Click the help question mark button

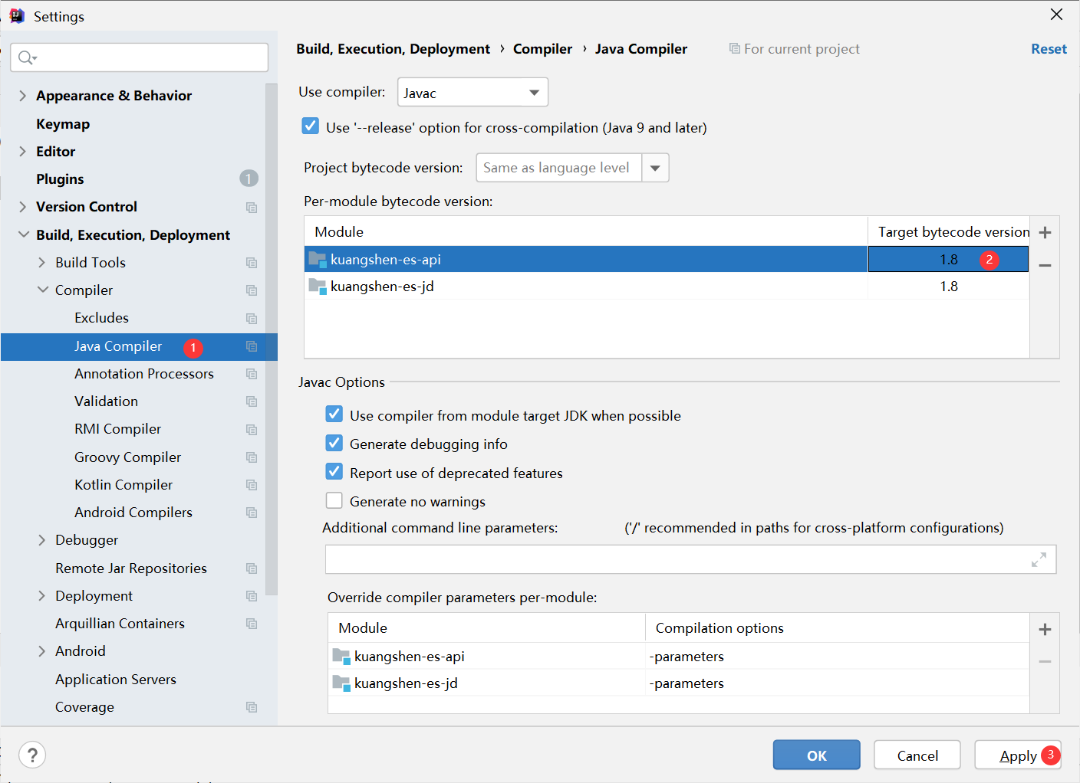(32, 755)
